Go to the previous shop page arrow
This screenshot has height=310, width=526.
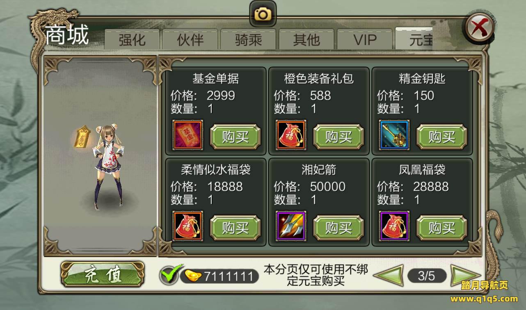point(388,276)
